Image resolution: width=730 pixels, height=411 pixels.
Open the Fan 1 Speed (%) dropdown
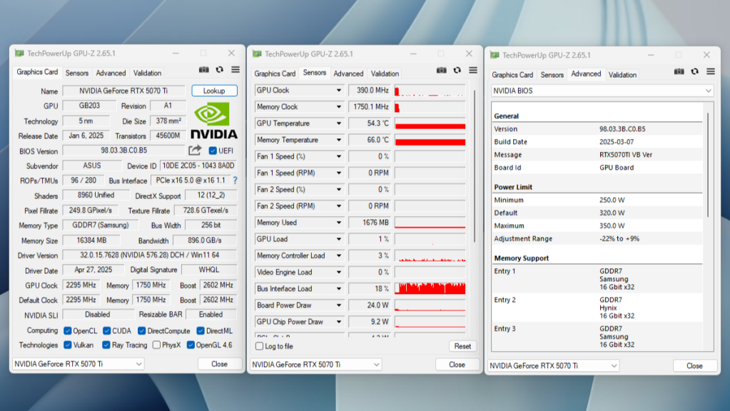pos(339,156)
